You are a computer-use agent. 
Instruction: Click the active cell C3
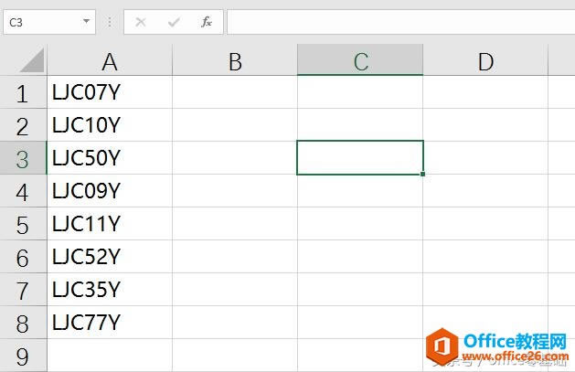(360, 158)
